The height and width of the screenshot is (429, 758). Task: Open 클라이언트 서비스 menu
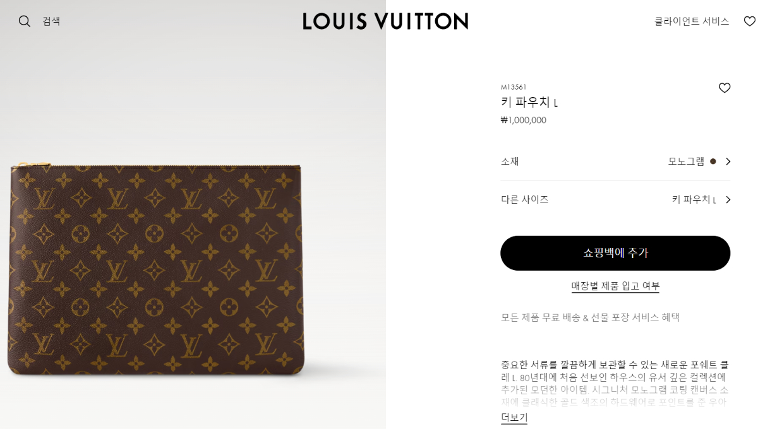pos(692,21)
